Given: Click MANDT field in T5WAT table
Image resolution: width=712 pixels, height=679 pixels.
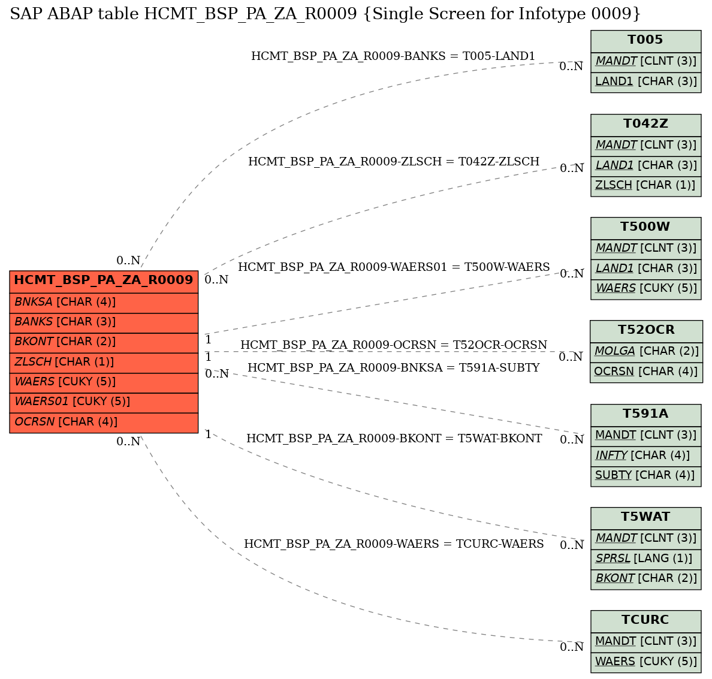Looking at the screenshot, I should (645, 540).
